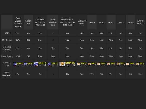Select the Tails icon under Beta 7
Image resolution: width=146 pixels, height=109 pixels.
(x=121, y=64)
